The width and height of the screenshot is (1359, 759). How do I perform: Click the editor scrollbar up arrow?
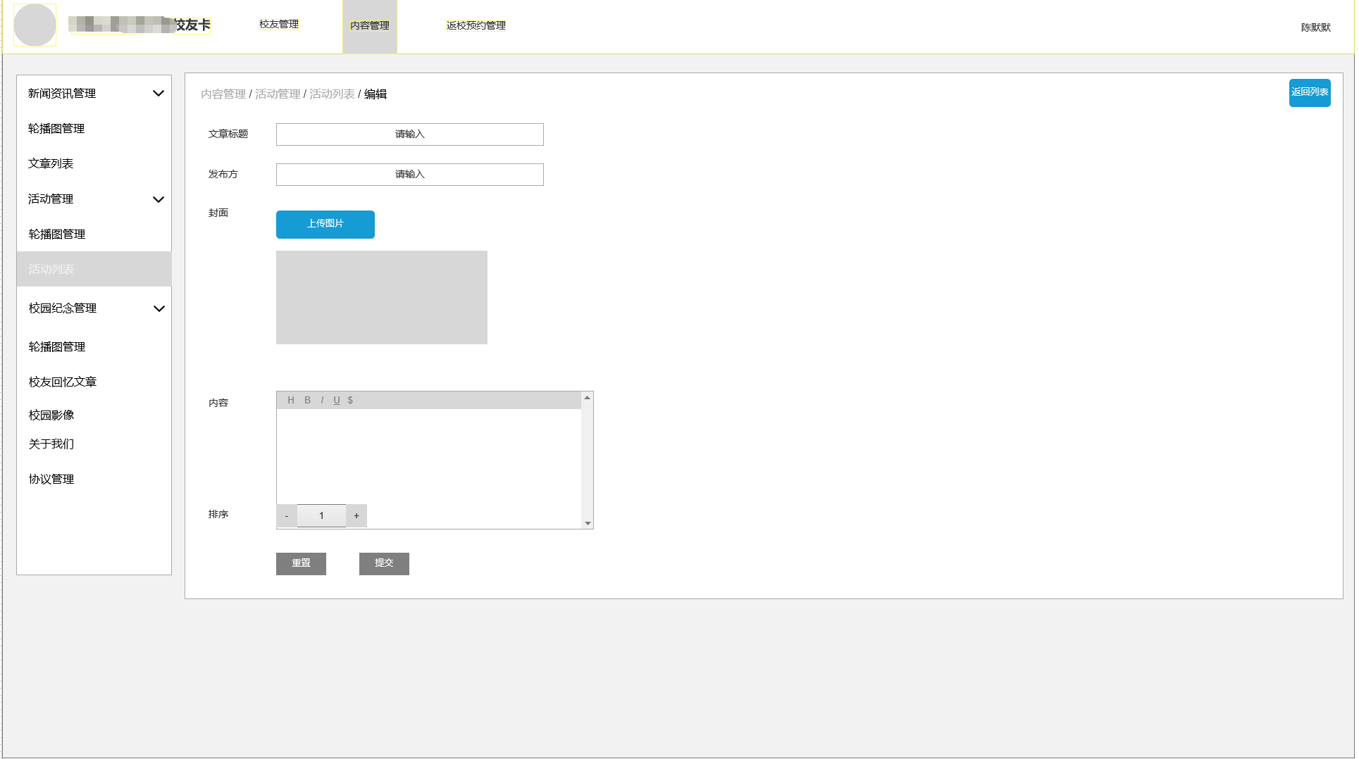coord(587,398)
